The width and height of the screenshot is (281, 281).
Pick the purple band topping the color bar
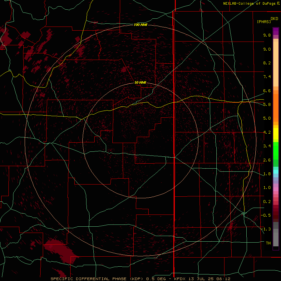pos(276,31)
